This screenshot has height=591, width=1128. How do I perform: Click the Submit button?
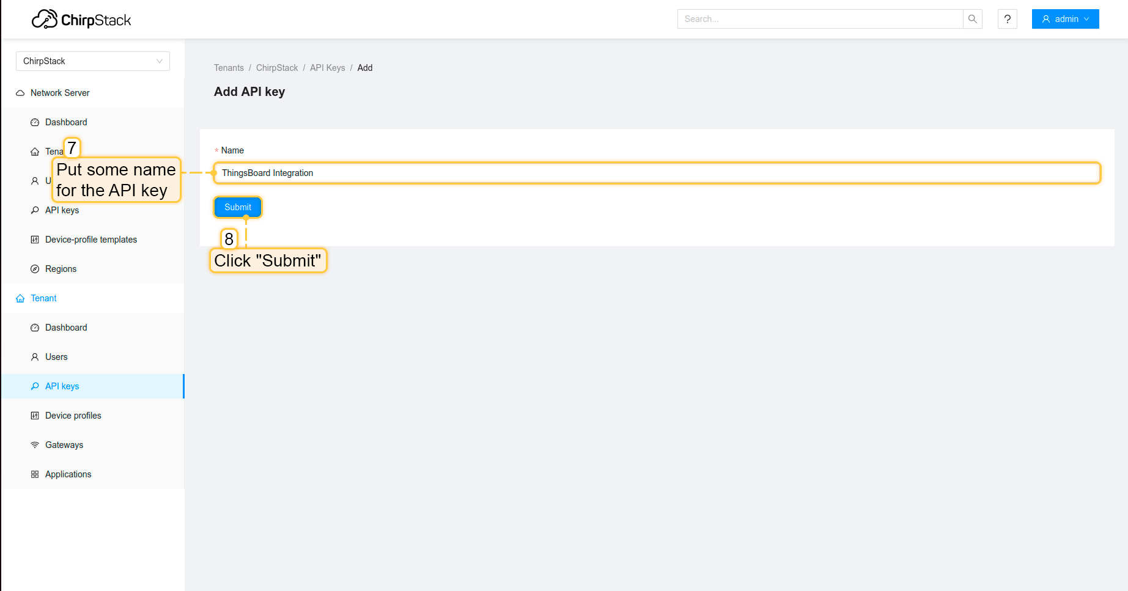click(237, 207)
